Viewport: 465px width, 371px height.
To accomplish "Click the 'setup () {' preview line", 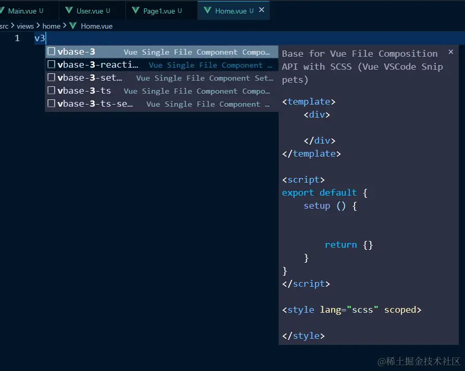I will point(330,206).
